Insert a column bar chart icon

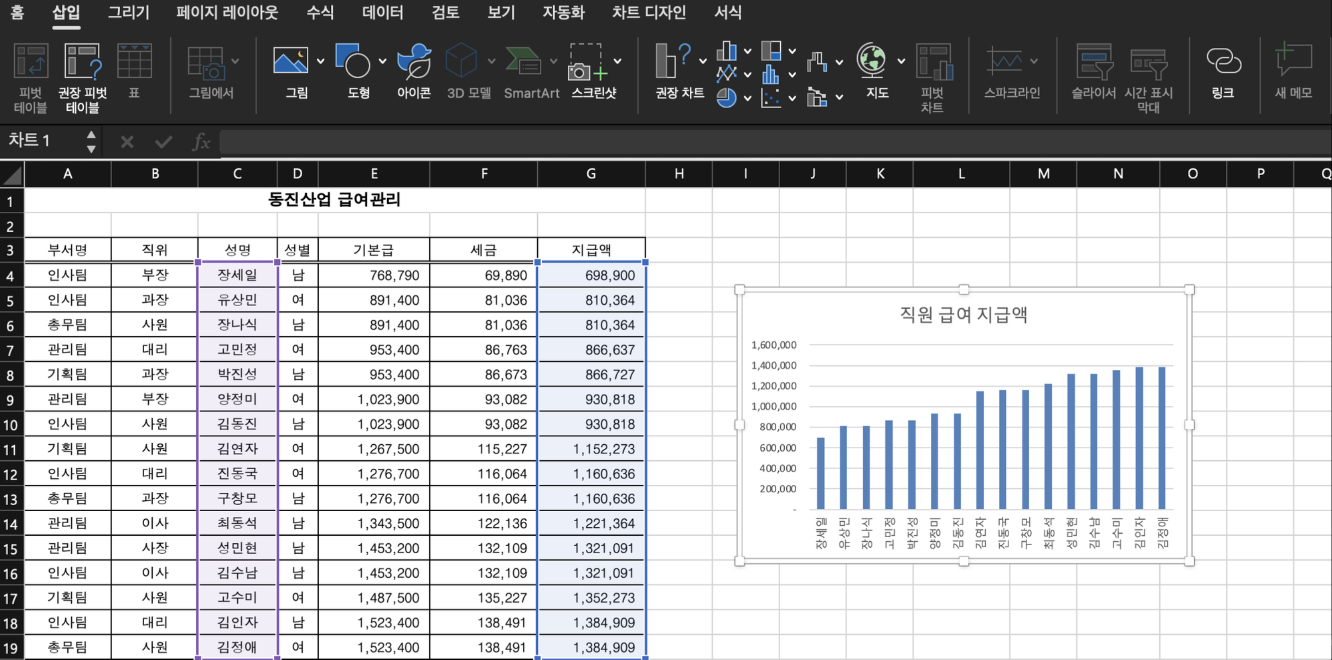[726, 51]
